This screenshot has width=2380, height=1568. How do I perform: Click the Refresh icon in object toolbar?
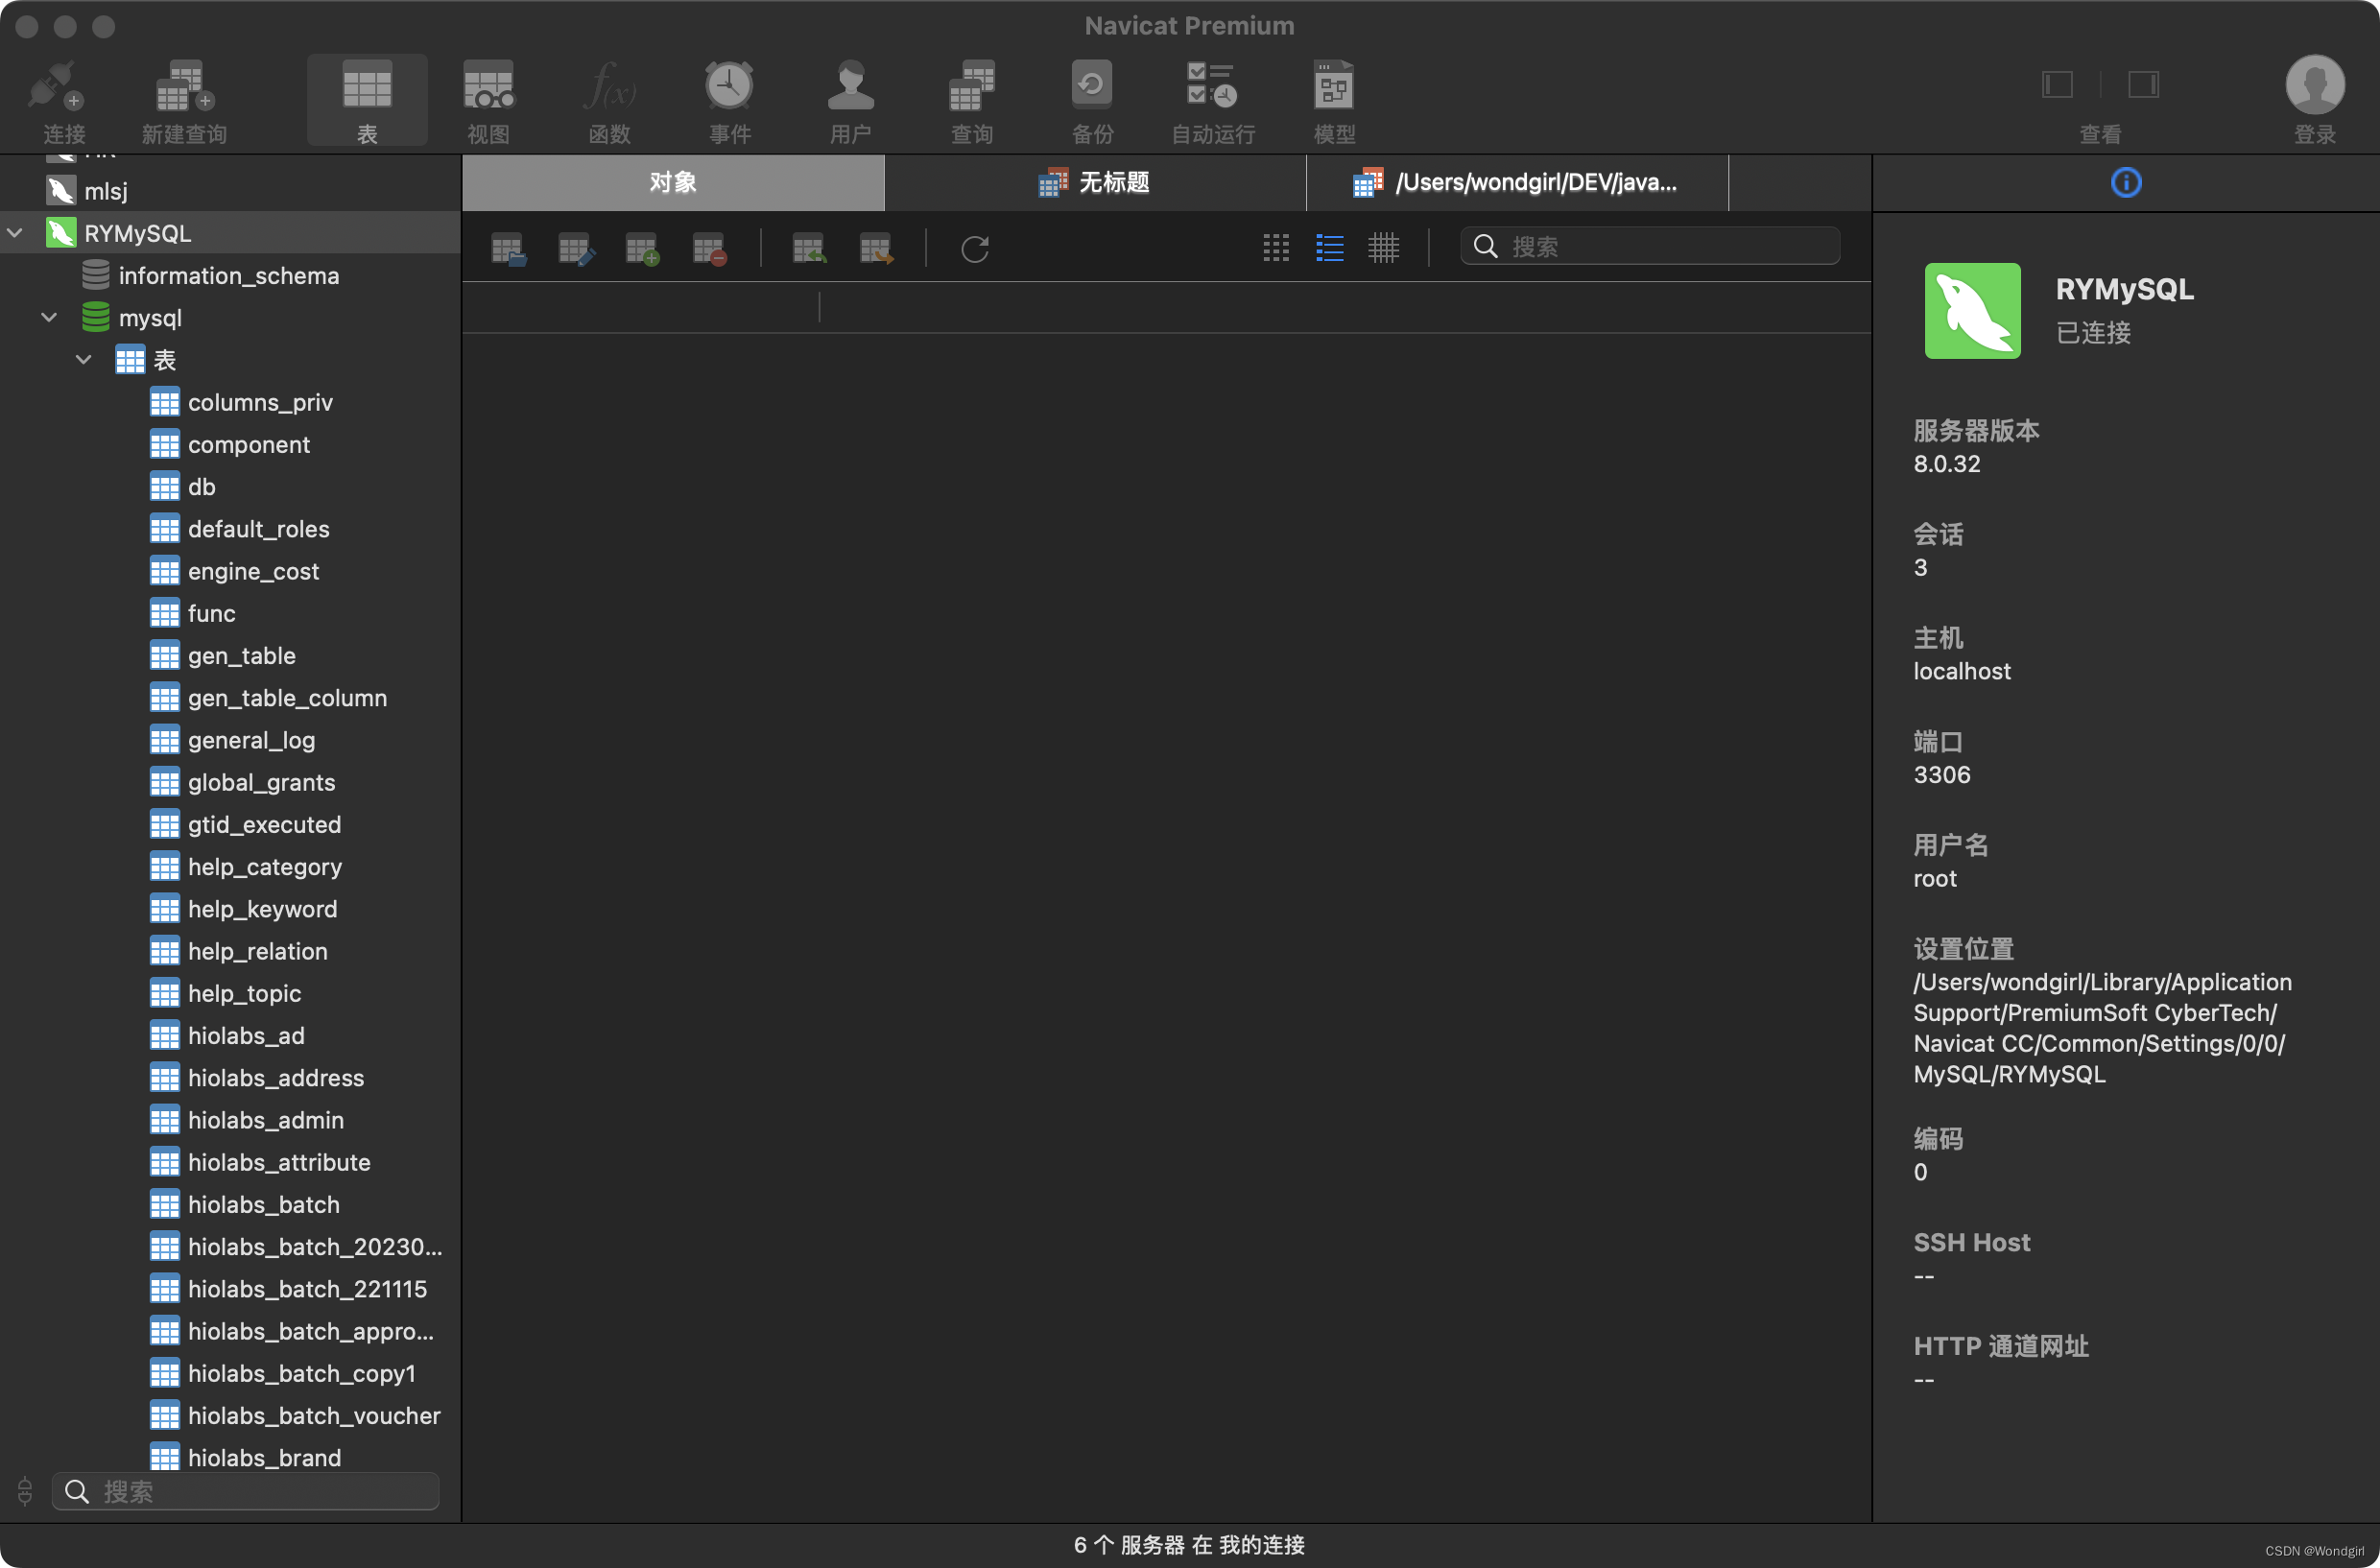(x=975, y=248)
